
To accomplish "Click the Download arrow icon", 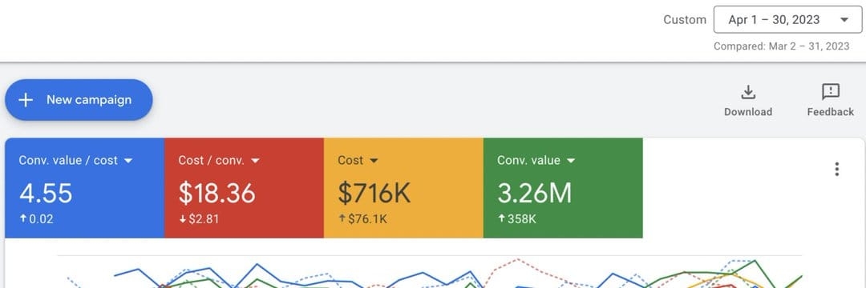I will click(748, 92).
